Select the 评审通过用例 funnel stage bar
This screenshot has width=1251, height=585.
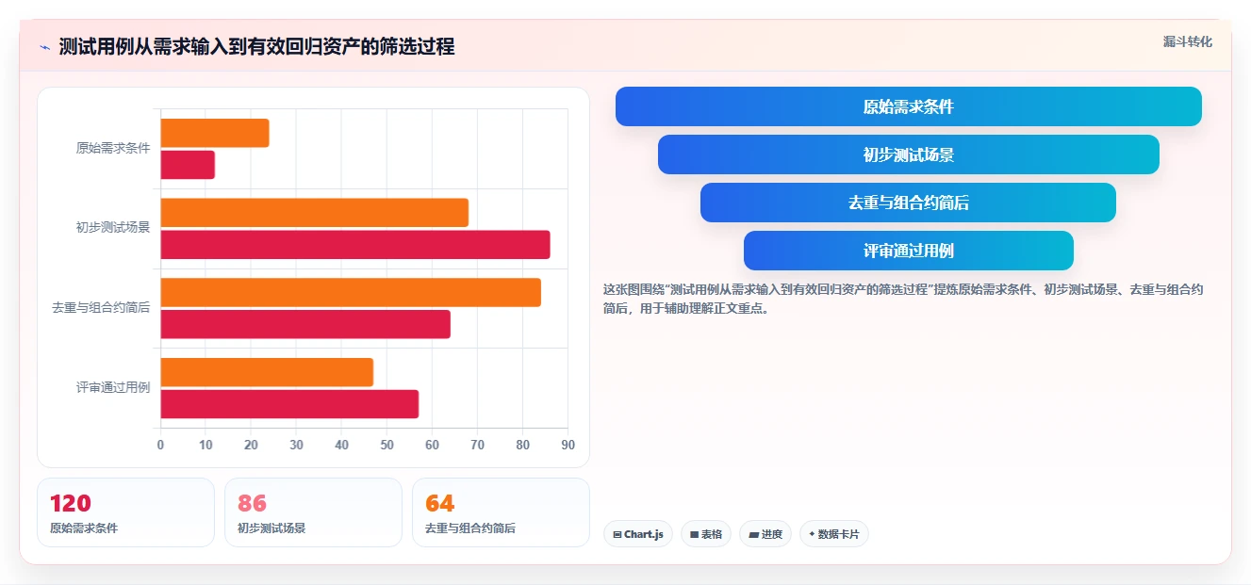(x=908, y=251)
